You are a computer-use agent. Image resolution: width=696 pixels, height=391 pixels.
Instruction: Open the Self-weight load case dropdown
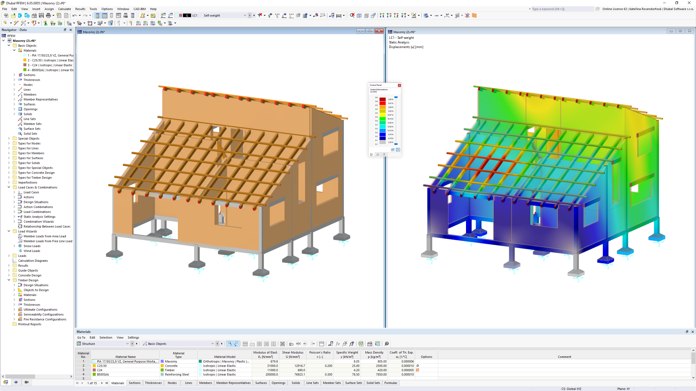point(245,15)
